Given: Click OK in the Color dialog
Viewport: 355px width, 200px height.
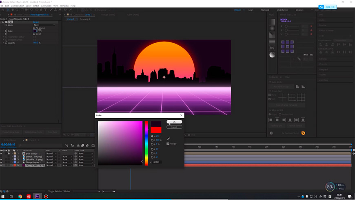Looking at the screenshot, I should coord(174,121).
